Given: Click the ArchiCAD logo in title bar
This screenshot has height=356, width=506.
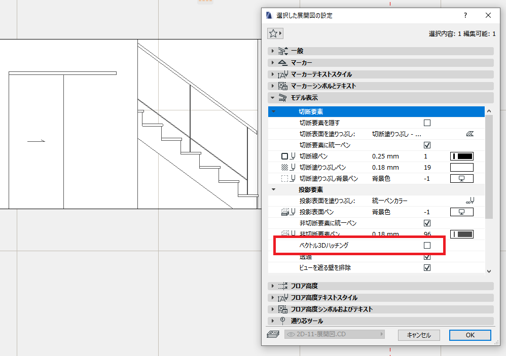Looking at the screenshot, I should (269, 15).
